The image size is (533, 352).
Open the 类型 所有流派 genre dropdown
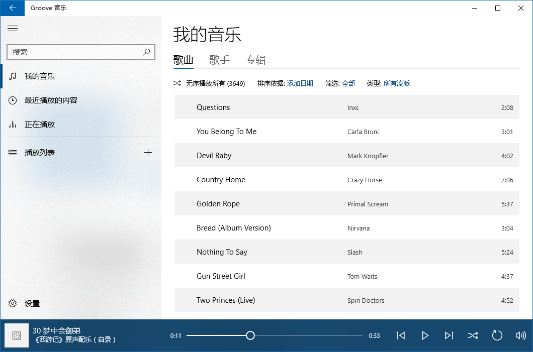point(396,83)
